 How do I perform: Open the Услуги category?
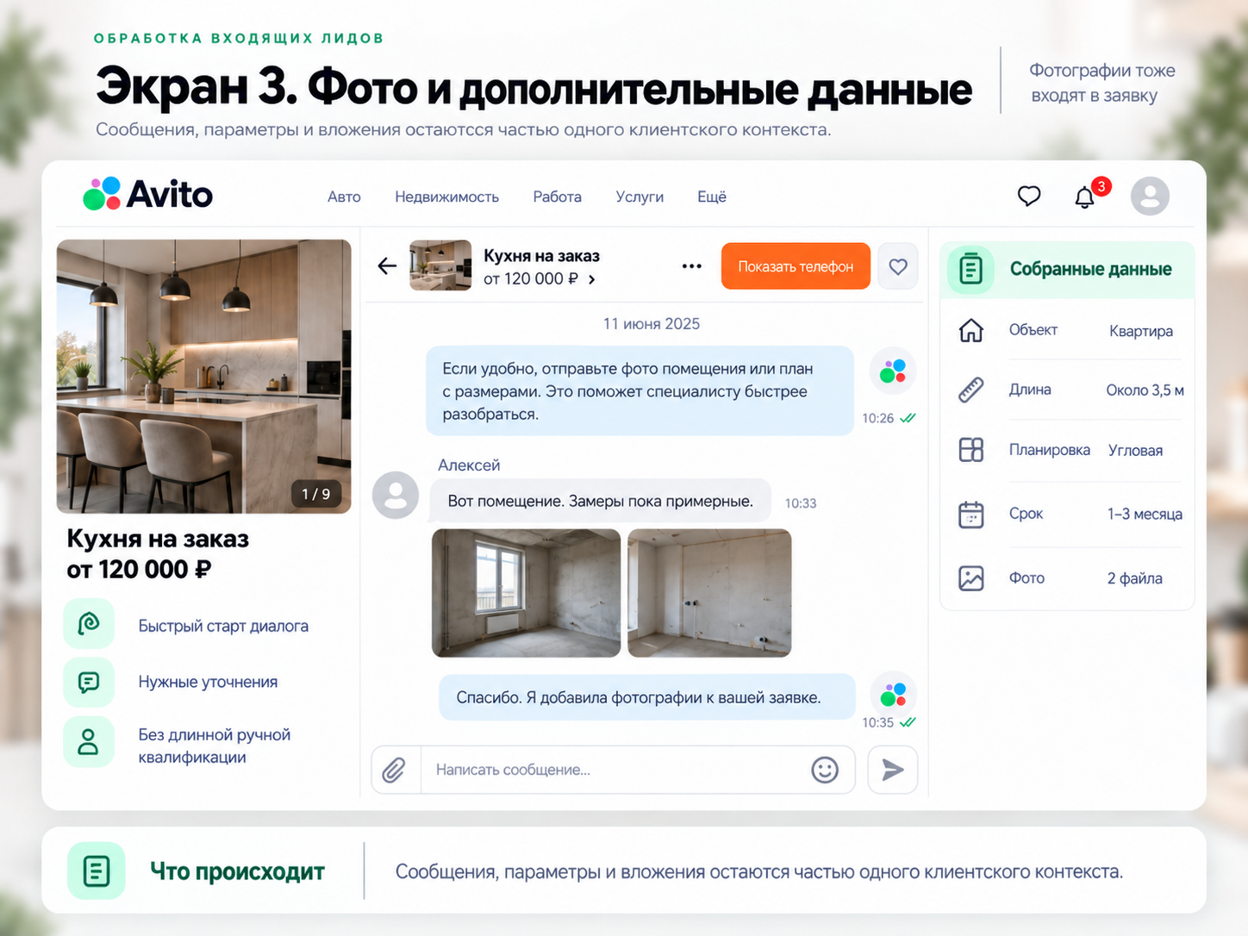click(640, 197)
